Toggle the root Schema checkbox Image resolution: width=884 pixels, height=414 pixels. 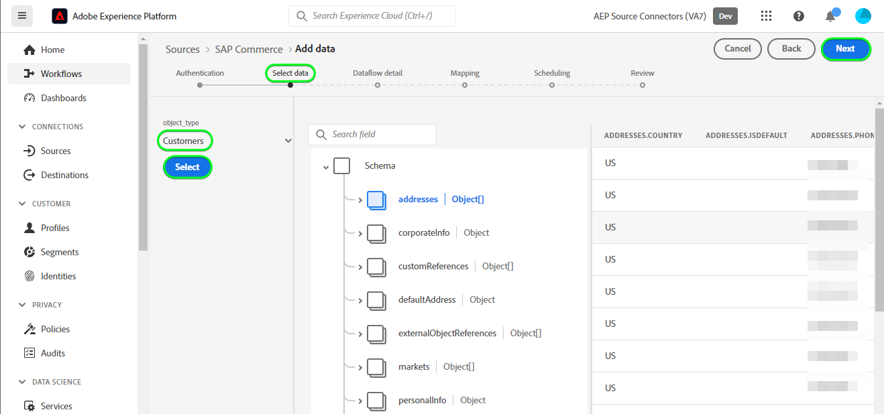coord(342,165)
